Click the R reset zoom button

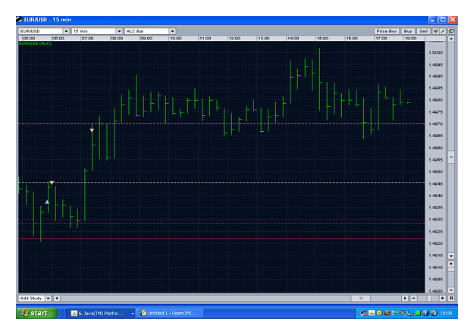click(451, 298)
